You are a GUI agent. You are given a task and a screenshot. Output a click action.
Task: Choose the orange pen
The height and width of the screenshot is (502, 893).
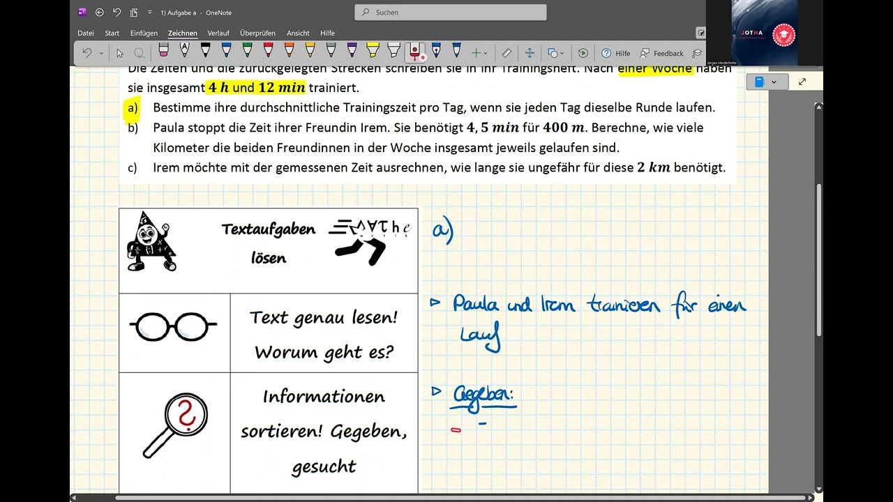[x=289, y=50]
